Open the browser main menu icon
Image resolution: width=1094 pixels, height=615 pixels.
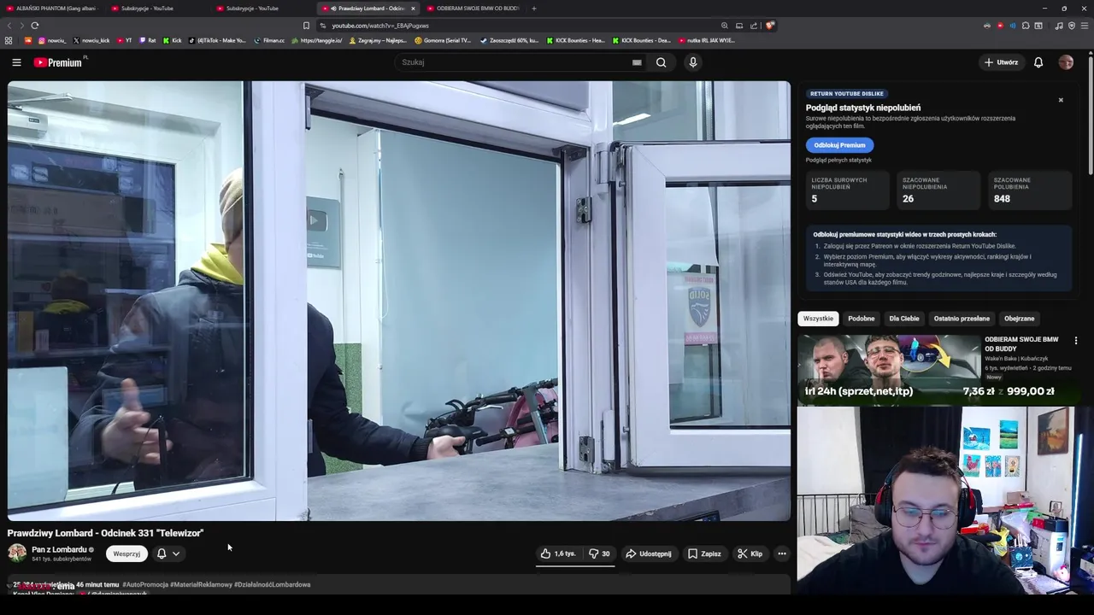click(x=1085, y=26)
